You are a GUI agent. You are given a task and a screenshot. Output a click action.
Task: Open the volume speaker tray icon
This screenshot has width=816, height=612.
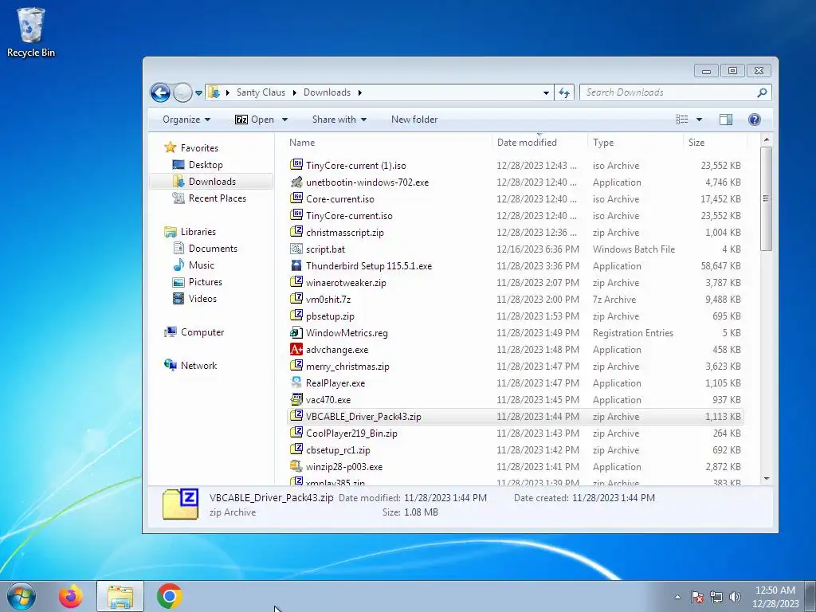point(735,597)
